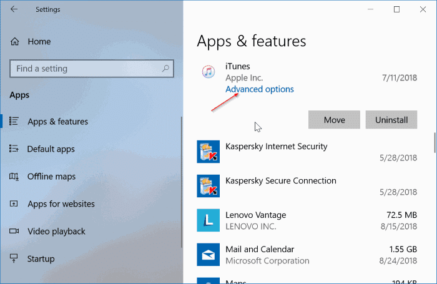The image size is (437, 284).
Task: Open the Offline maps section
Action: [51, 177]
